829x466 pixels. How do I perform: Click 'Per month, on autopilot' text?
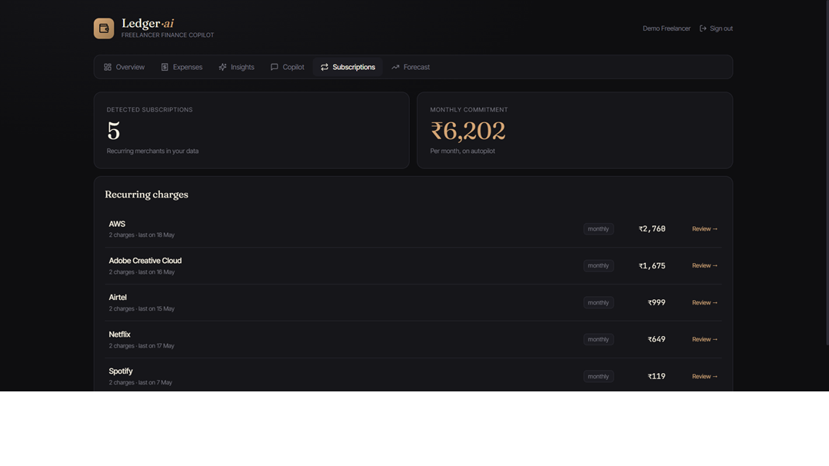coord(463,151)
